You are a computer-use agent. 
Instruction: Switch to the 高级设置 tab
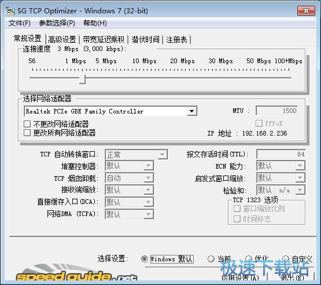62,39
